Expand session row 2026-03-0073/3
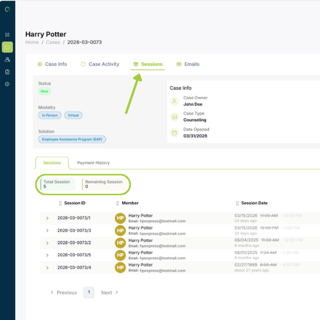 pos(47,230)
